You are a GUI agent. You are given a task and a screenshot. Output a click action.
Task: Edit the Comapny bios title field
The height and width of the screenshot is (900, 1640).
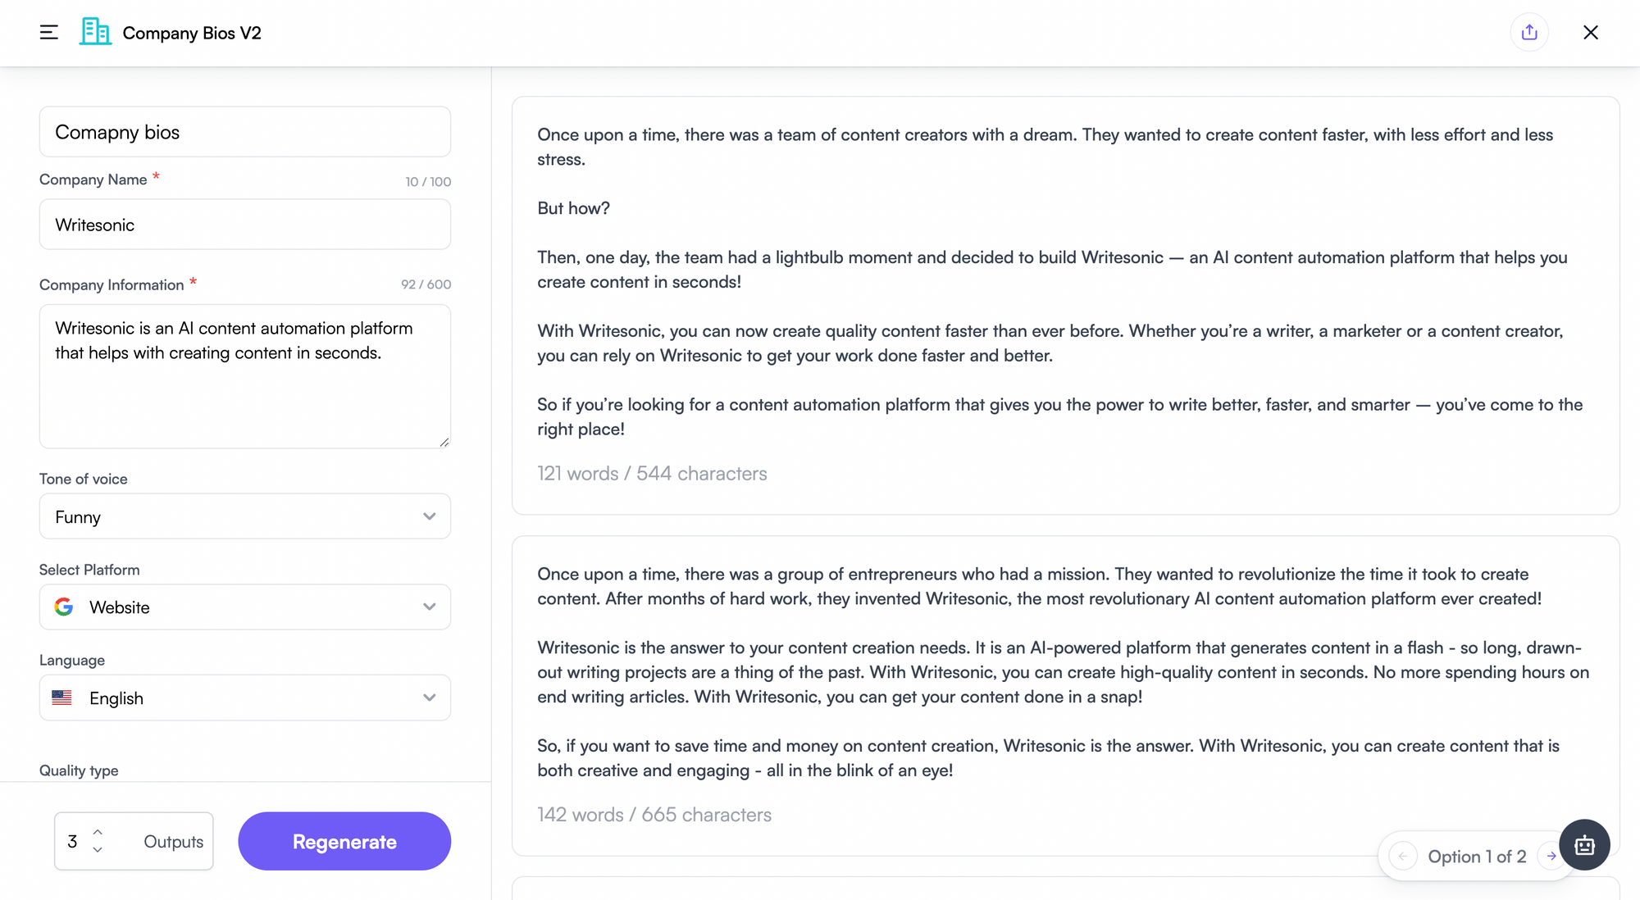click(x=244, y=132)
